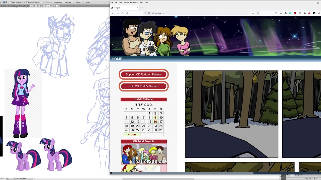Open the Firefox home page
This screenshot has height=180, width=321.
pos(127,13)
